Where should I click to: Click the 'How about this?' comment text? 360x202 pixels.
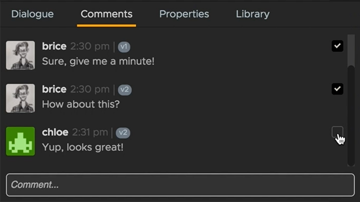[x=80, y=105]
